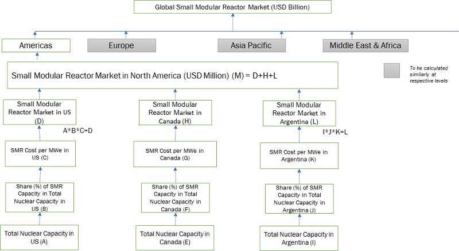This screenshot has width=459, height=251.
Task: Click the Global Small Modular Reactor Market title box
Action: 232,7
